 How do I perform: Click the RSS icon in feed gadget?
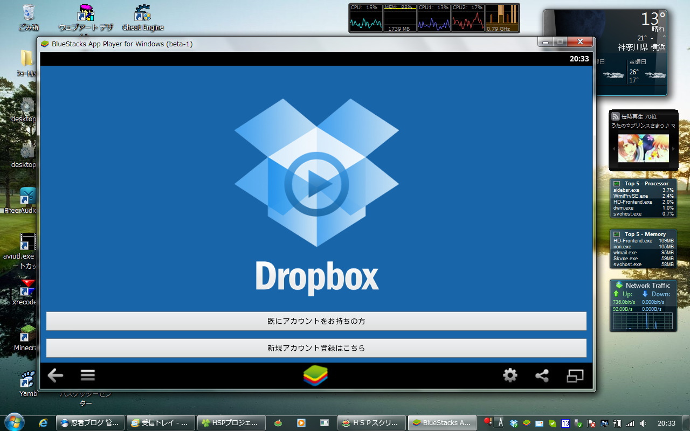[615, 116]
